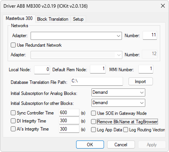Click the Import button
This screenshot has width=169, height=152.
click(x=141, y=82)
